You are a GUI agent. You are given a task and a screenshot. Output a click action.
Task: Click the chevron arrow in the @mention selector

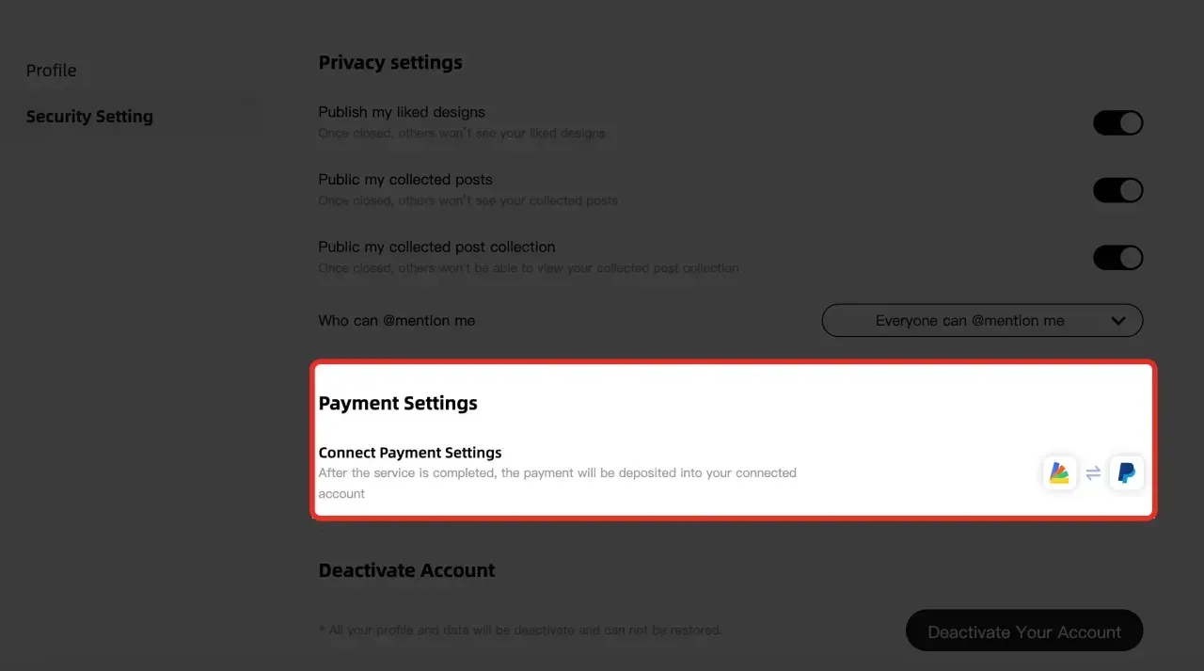[x=1118, y=321]
